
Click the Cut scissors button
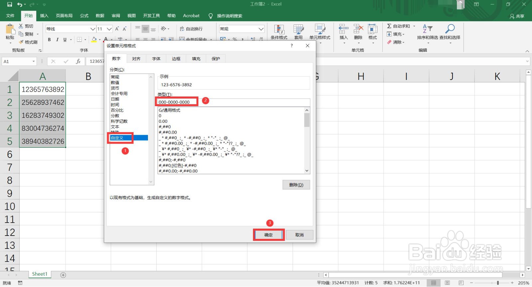click(x=26, y=26)
